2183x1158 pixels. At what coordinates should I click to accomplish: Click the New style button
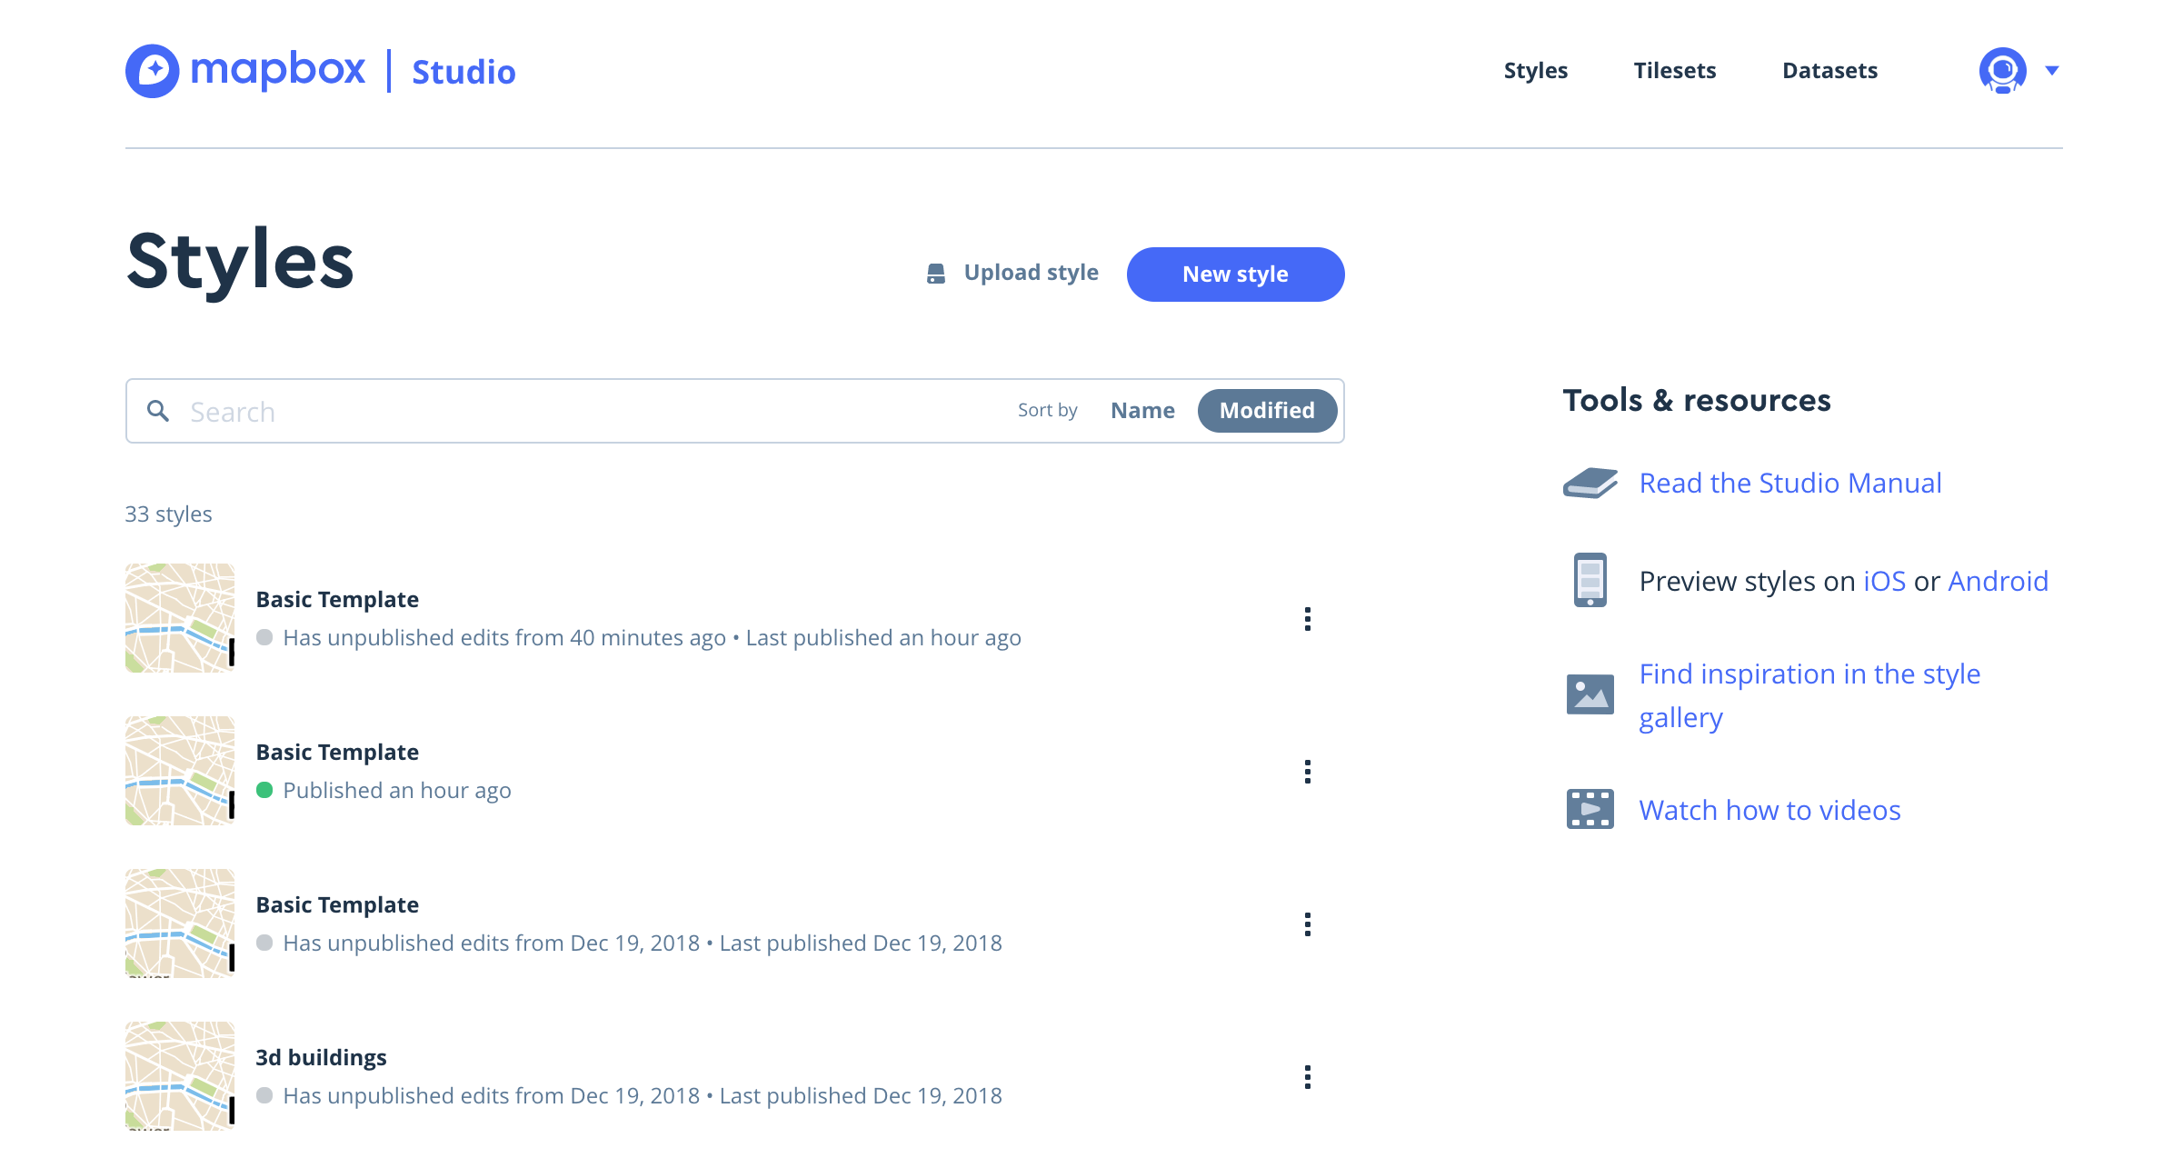pyautogui.click(x=1236, y=273)
